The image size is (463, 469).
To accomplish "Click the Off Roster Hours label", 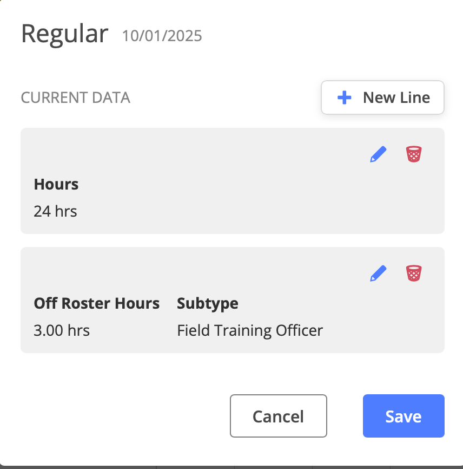I will pos(97,303).
